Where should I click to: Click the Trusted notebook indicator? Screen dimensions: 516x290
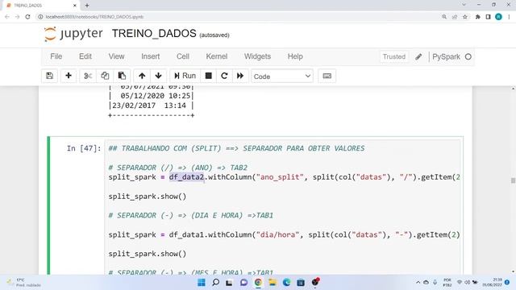pos(394,56)
